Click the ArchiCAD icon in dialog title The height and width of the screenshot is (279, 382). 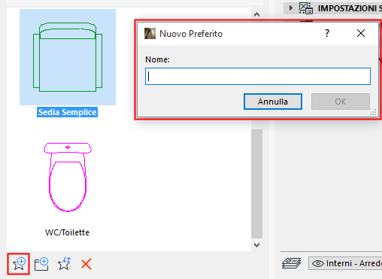point(150,34)
